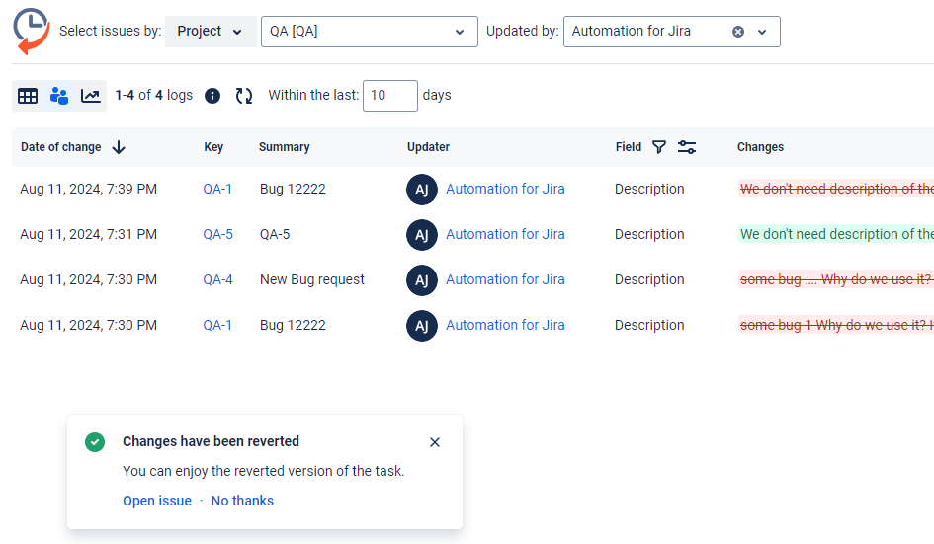Open the Field filter funnel icon
Image resolution: width=934 pixels, height=544 pixels.
click(659, 147)
